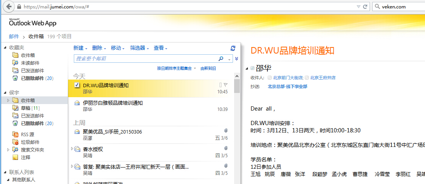Open the sender name 邵华 in the reading pane
Viewport: 425px width, 184px height.
click(264, 68)
